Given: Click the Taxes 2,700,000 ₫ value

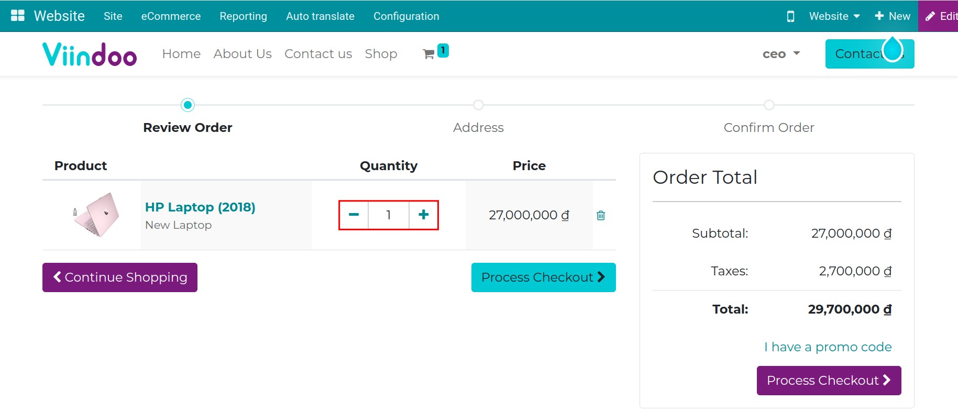Looking at the screenshot, I should (855, 271).
